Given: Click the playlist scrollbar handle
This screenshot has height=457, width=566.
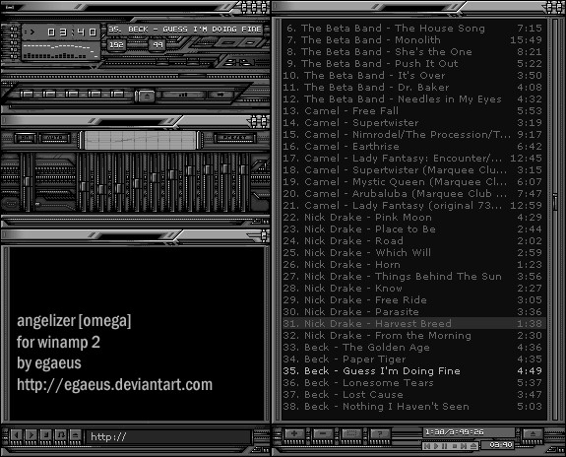Looking at the screenshot, I should (x=555, y=201).
